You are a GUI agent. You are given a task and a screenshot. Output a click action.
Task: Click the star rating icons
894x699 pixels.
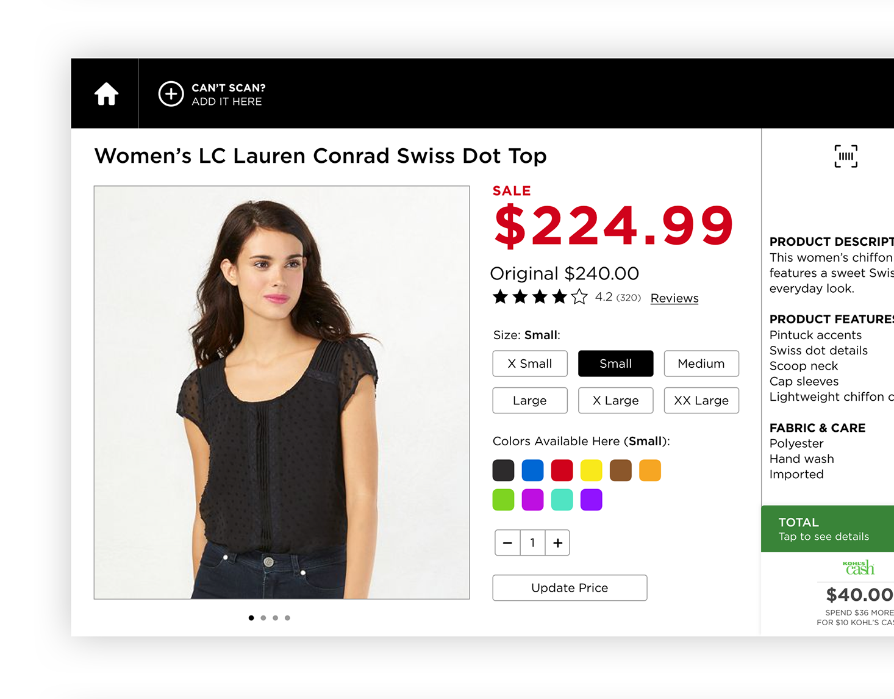pos(540,297)
